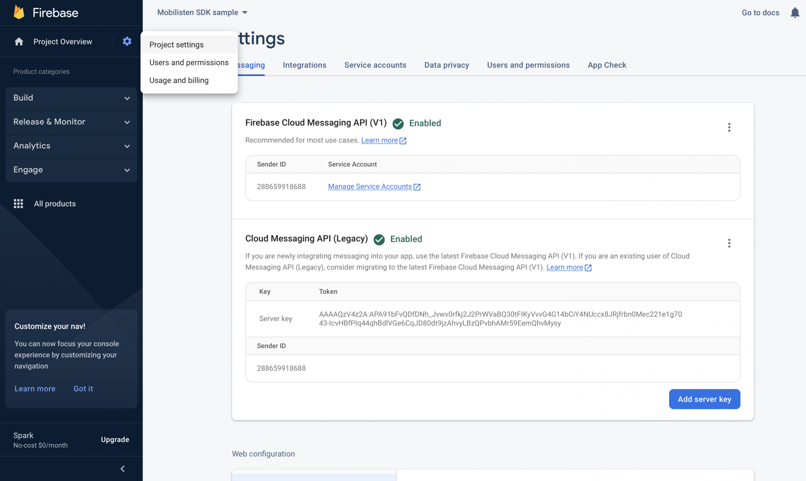Open the Mobilisten SDK sample project dropdown
Image resolution: width=806 pixels, height=481 pixels.
(x=202, y=12)
